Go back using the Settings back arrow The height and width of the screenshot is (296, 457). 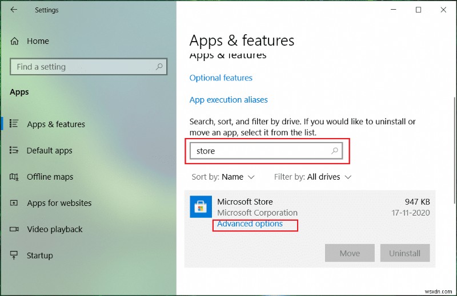click(x=14, y=10)
